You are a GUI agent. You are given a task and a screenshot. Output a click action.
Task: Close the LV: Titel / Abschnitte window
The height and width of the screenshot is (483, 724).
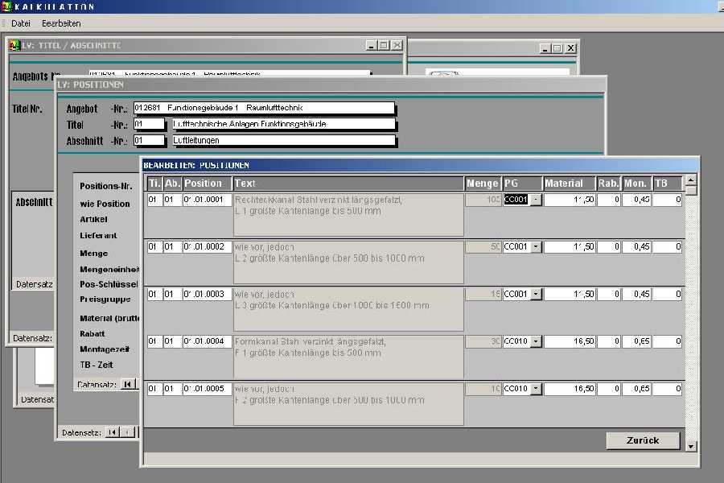pyautogui.click(x=397, y=46)
